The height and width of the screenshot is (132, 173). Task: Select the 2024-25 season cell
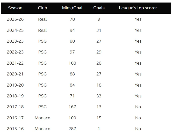coord(15,30)
